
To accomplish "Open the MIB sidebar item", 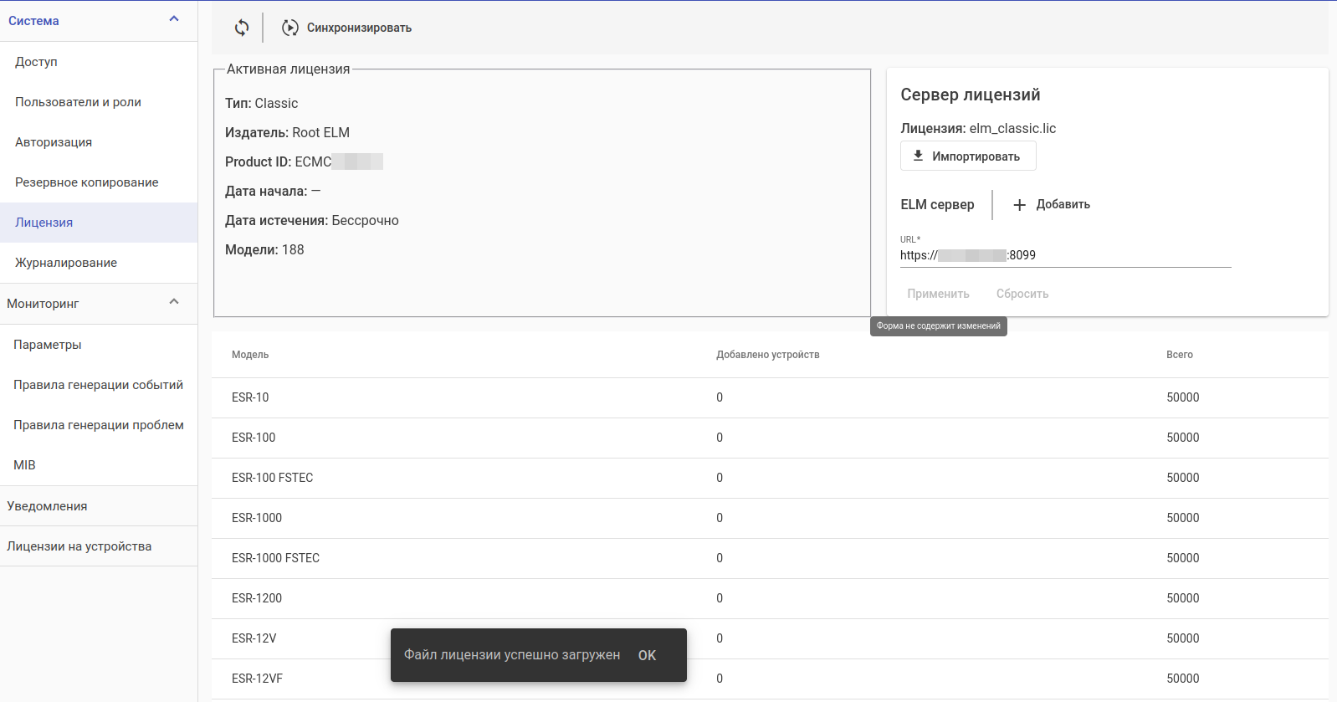I will click(x=24, y=465).
